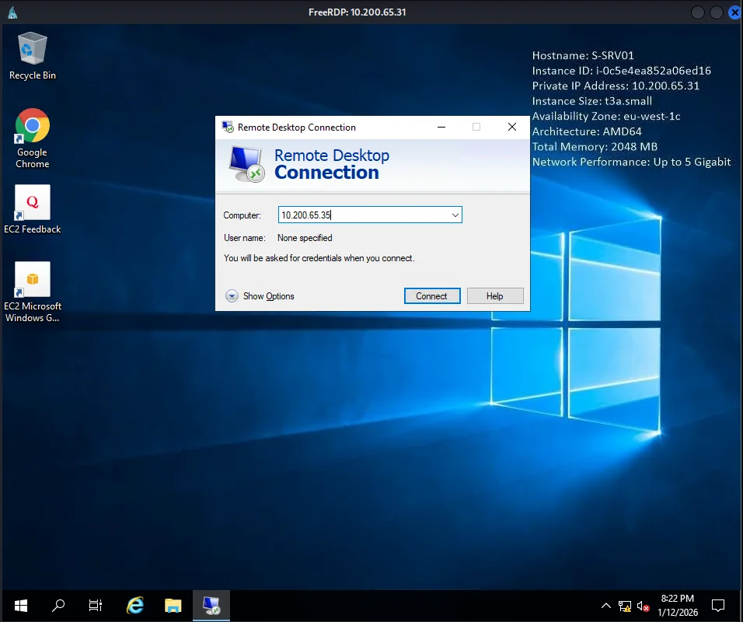Open File Explorer from the taskbar
This screenshot has height=622, width=743.
(173, 605)
